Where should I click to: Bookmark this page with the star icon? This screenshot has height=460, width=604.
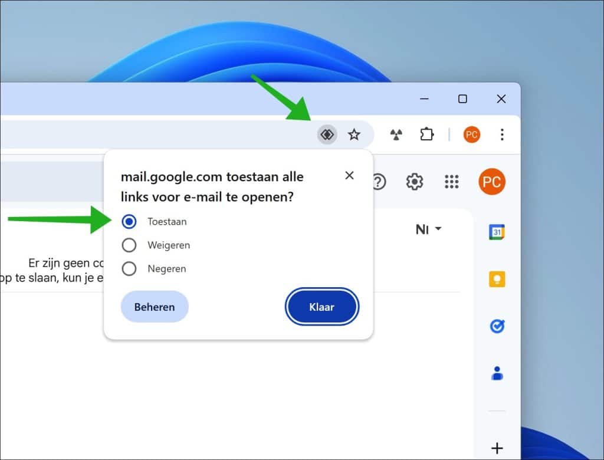point(354,134)
